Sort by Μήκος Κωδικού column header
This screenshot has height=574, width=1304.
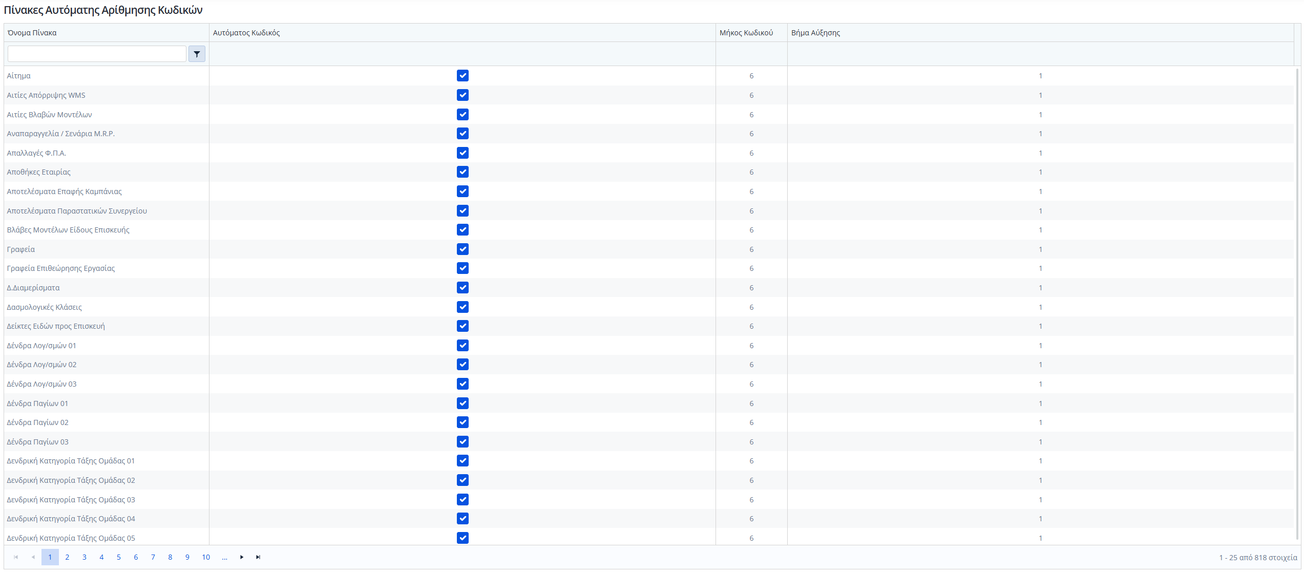point(751,33)
